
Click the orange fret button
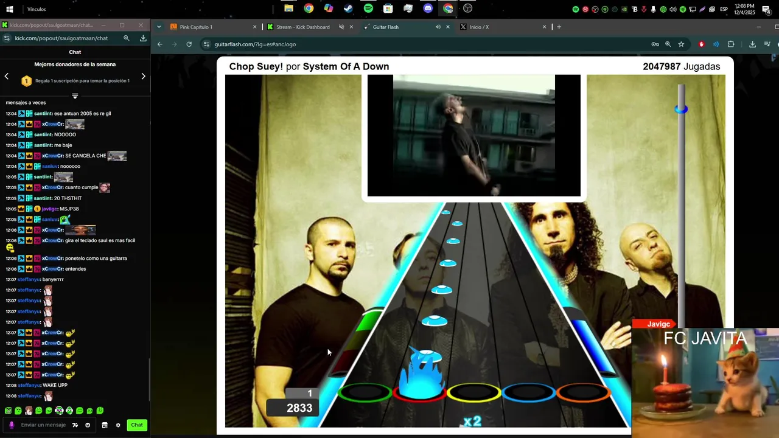[x=583, y=393]
